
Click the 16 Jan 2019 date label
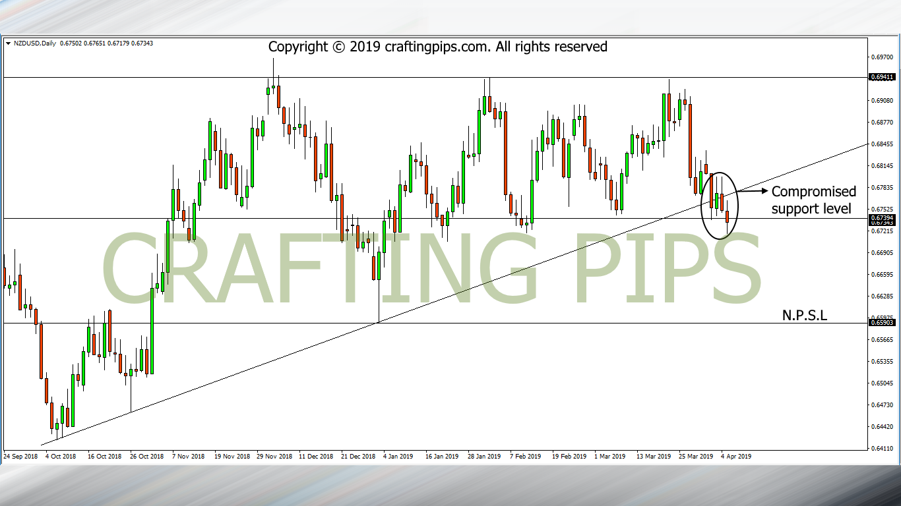442,456
